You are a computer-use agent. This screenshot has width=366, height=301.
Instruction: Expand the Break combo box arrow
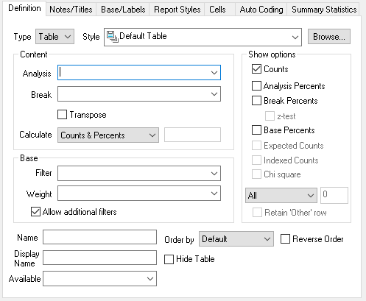coord(214,94)
